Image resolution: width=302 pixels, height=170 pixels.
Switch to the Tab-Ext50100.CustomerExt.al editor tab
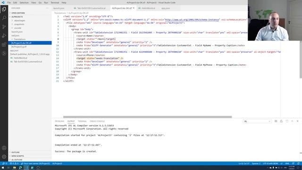[91, 8]
